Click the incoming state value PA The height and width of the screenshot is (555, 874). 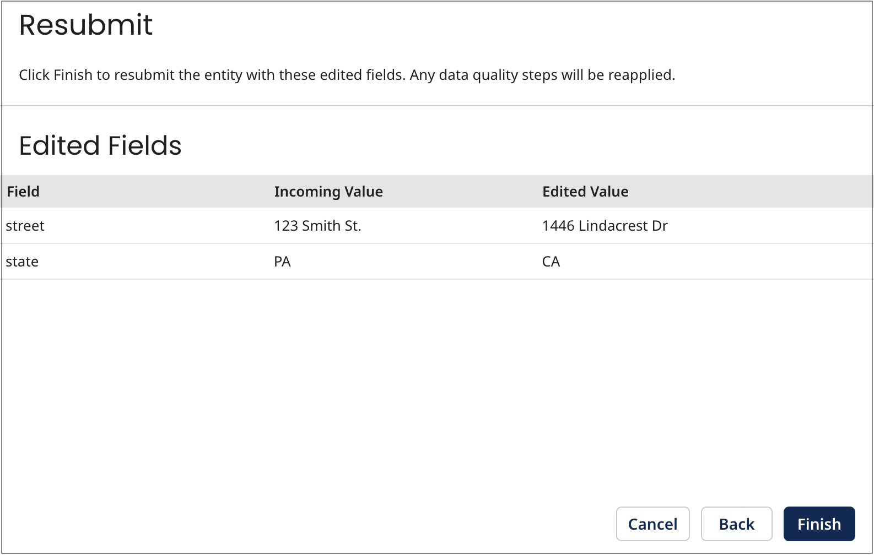click(282, 262)
